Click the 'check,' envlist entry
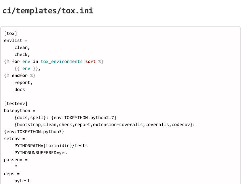This screenshot has width=241, height=184. click(22, 54)
